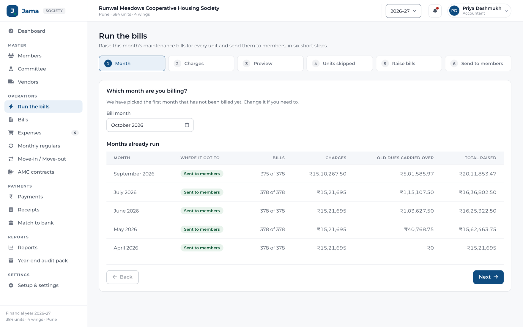Click the Dashboard gauge icon
Image resolution: width=523 pixels, height=327 pixels.
[11, 31]
